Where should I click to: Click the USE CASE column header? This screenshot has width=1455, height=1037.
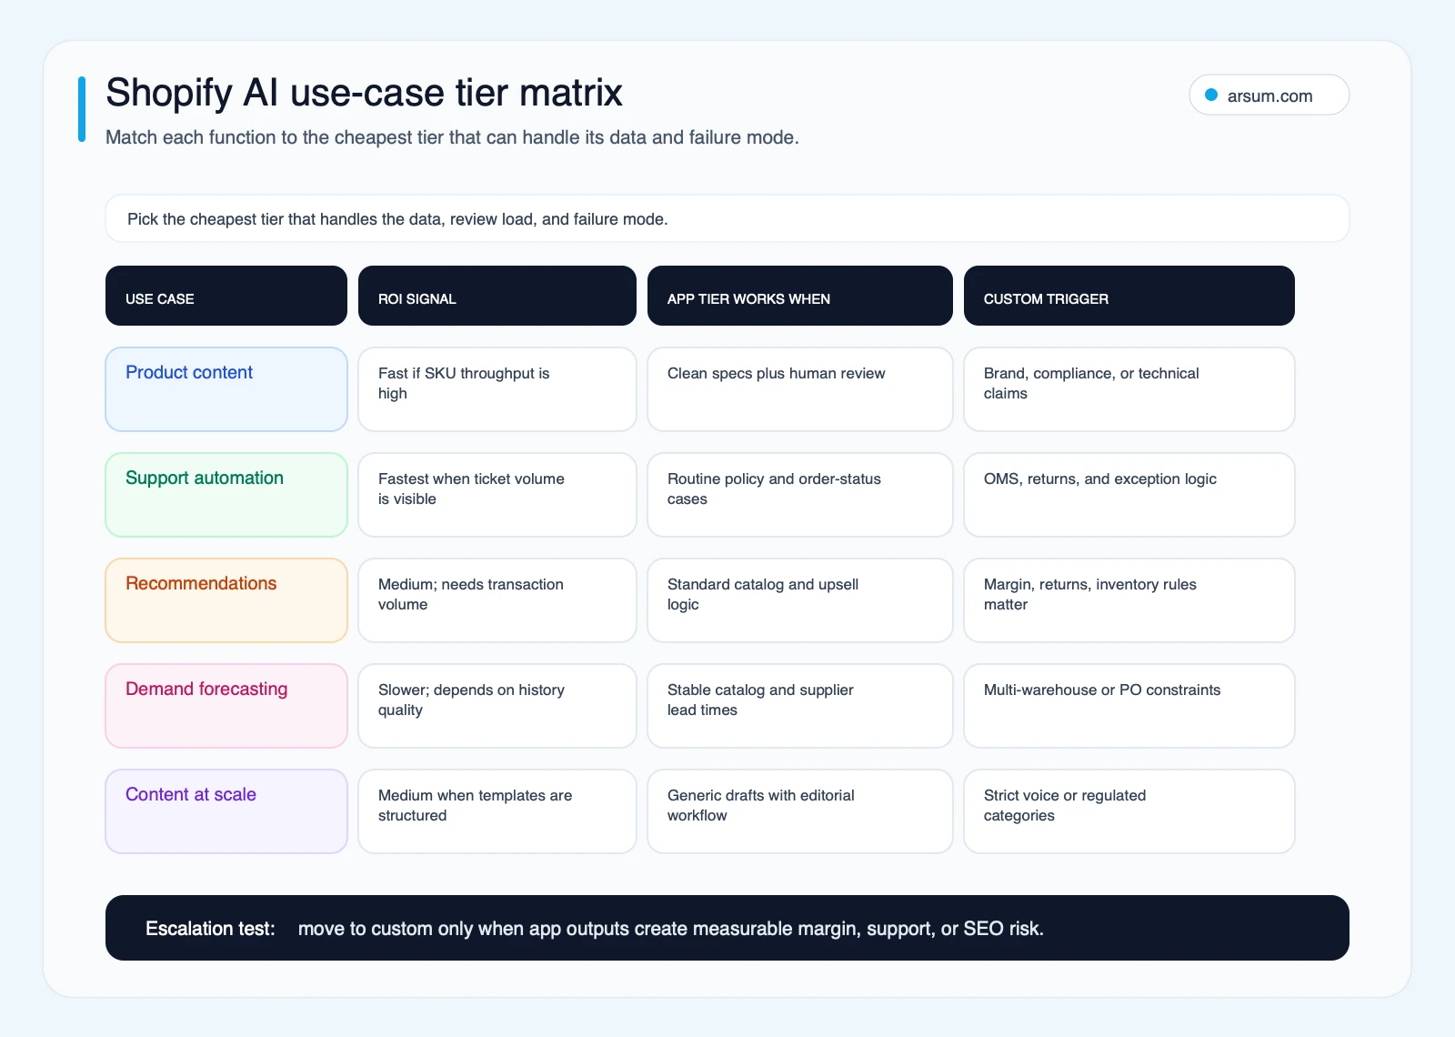226,296
